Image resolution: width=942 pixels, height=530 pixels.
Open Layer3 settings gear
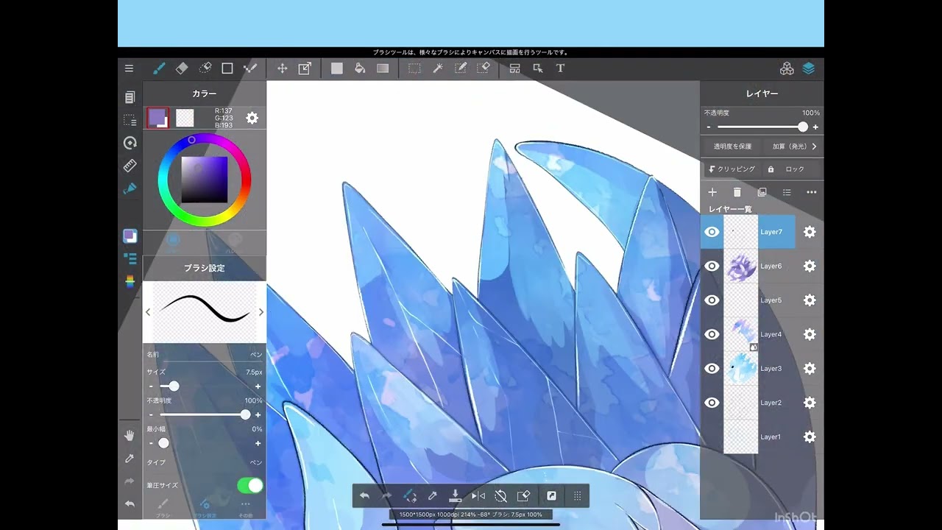(810, 368)
